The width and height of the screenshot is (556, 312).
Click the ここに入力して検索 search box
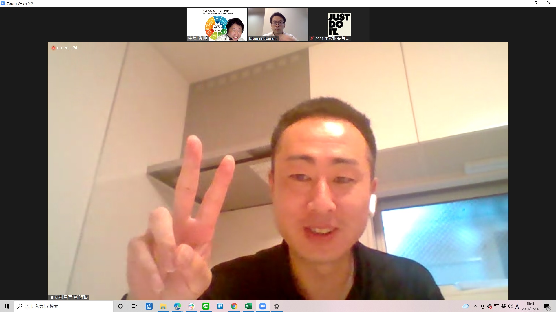pos(64,306)
